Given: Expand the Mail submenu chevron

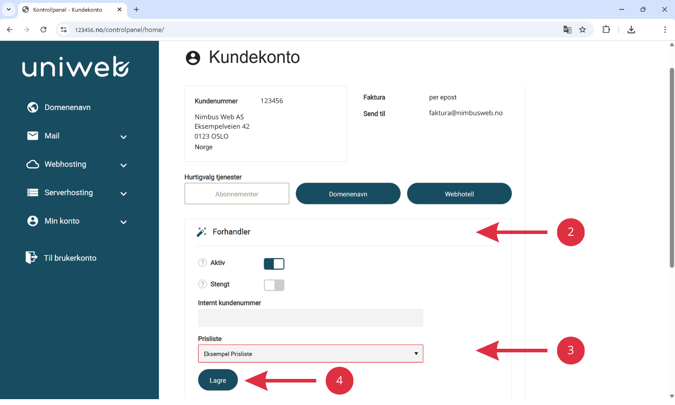Looking at the screenshot, I should [x=124, y=137].
